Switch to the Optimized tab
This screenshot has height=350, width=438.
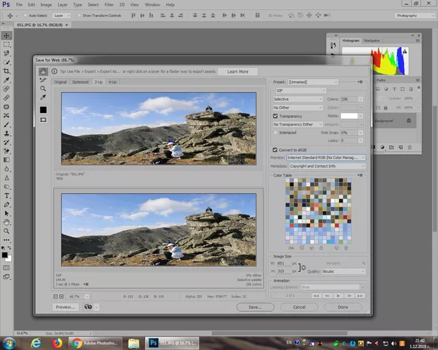click(x=80, y=82)
